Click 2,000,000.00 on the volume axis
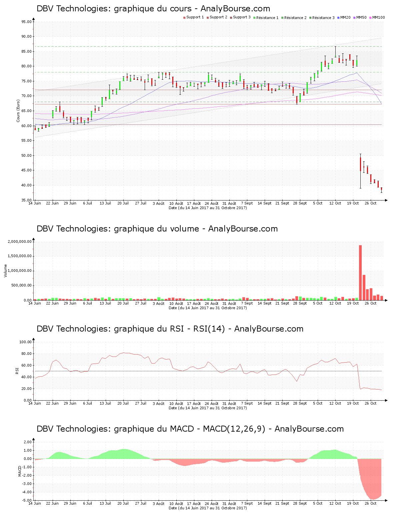This screenshot has height=517, width=400. pyautogui.click(x=20, y=242)
